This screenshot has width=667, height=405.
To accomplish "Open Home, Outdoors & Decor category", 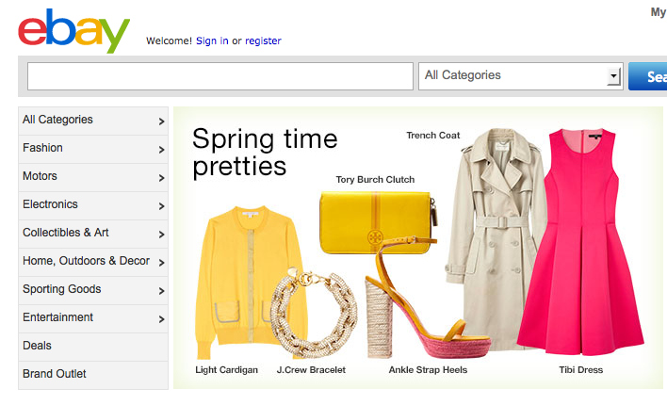I will coord(93,263).
